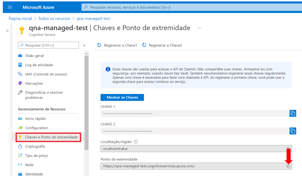302x180 pixels.
Task: Copy the Ponto de extremidade URL
Action: tap(288, 166)
